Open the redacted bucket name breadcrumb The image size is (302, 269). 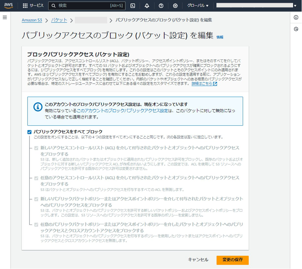tap(91, 20)
